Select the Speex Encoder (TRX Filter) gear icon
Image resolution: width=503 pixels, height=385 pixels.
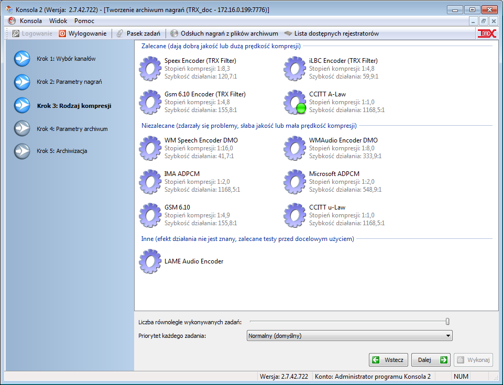(x=150, y=69)
